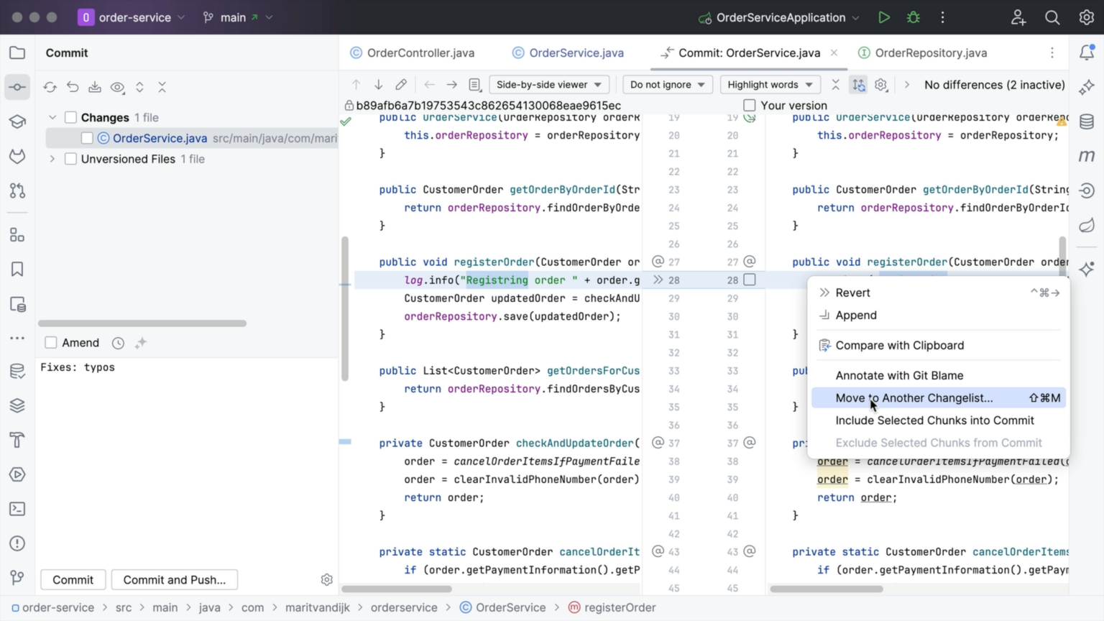The image size is (1104, 621).
Task: Open the Side-by-side viewer dropdown
Action: click(548, 84)
